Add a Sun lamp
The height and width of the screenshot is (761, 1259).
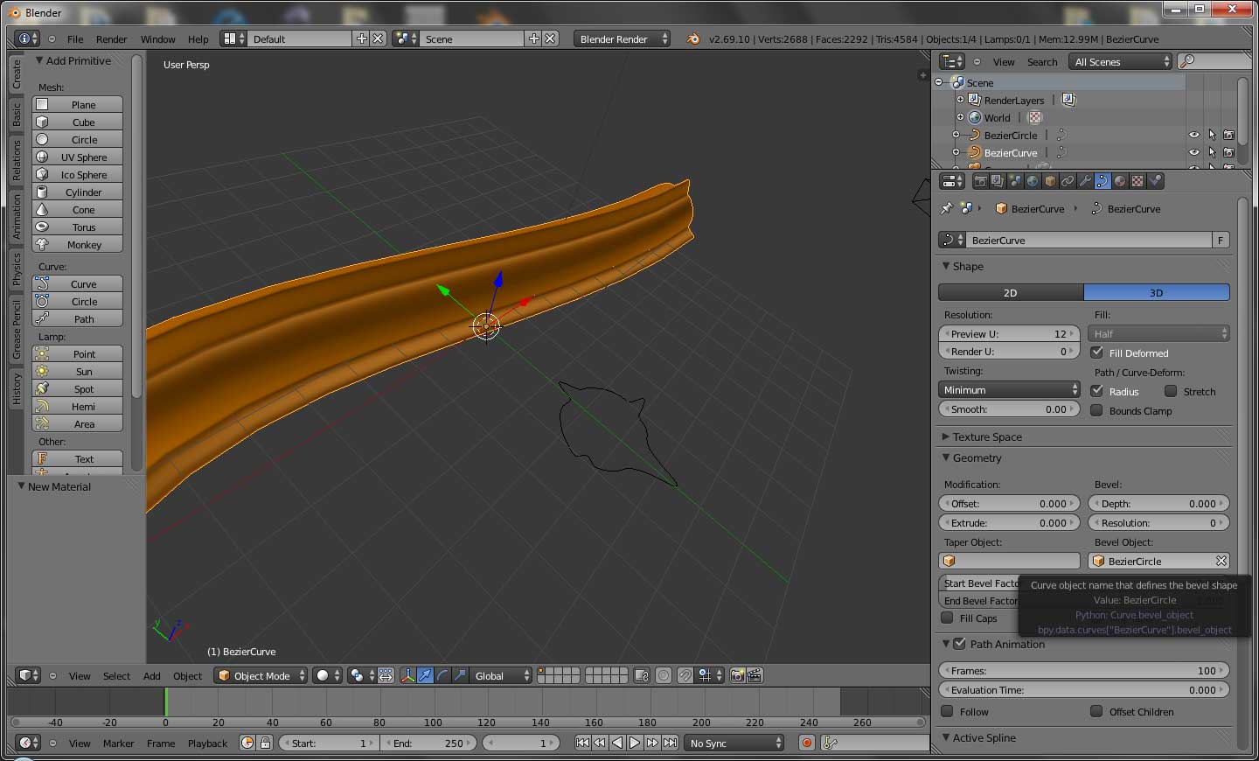click(78, 371)
